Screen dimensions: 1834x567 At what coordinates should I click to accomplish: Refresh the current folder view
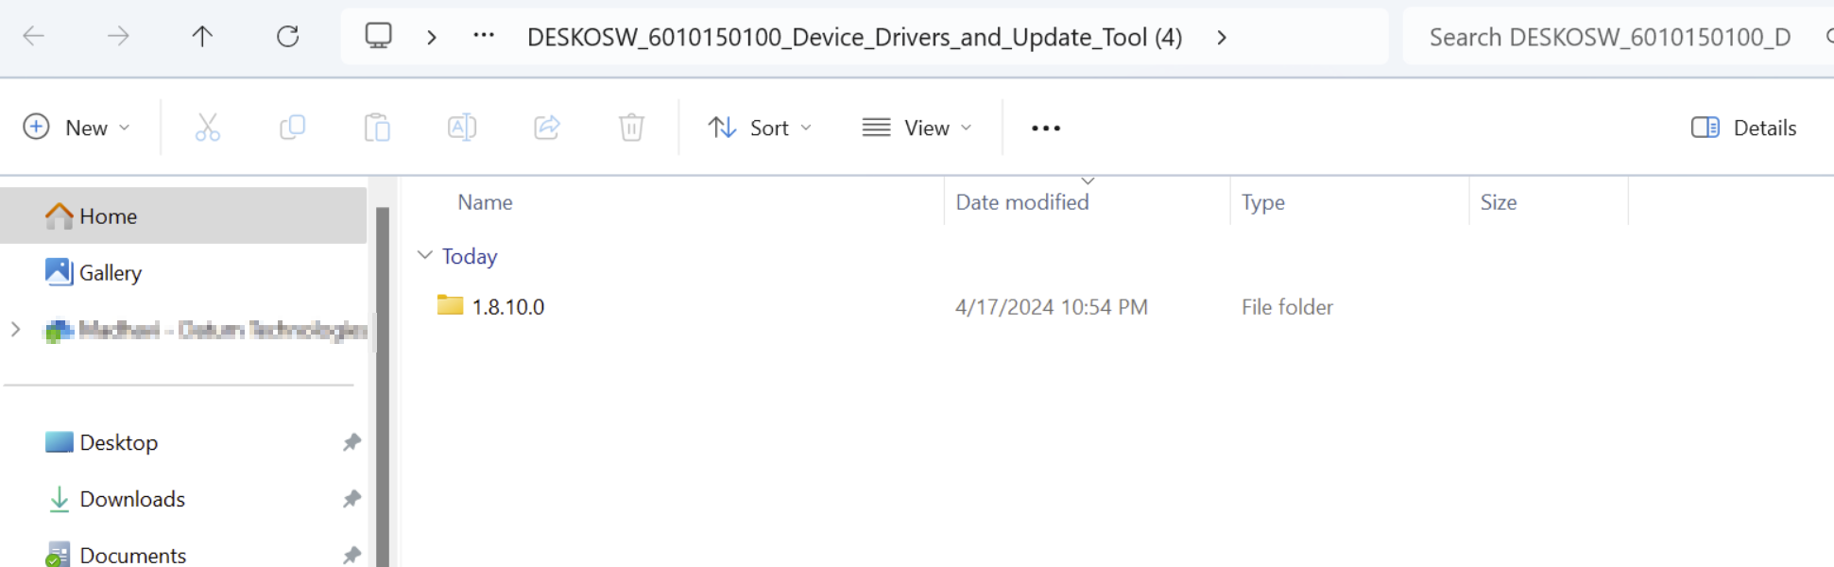pyautogui.click(x=287, y=37)
